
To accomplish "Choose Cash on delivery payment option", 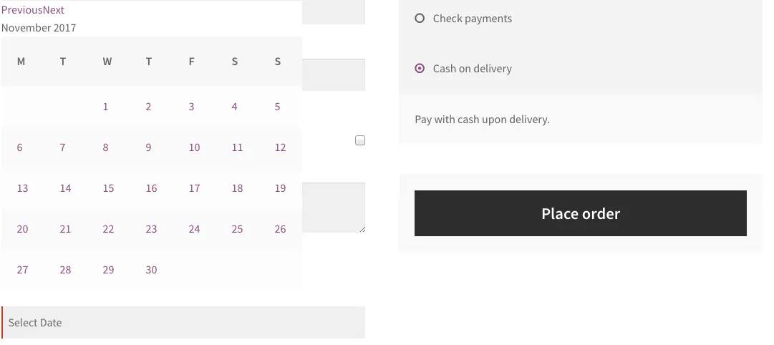I will pos(420,69).
